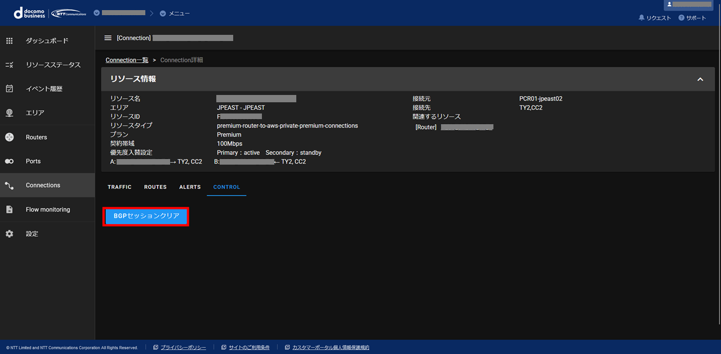Select the Ports icon in sidebar
The width and height of the screenshot is (721, 354).
click(9, 161)
